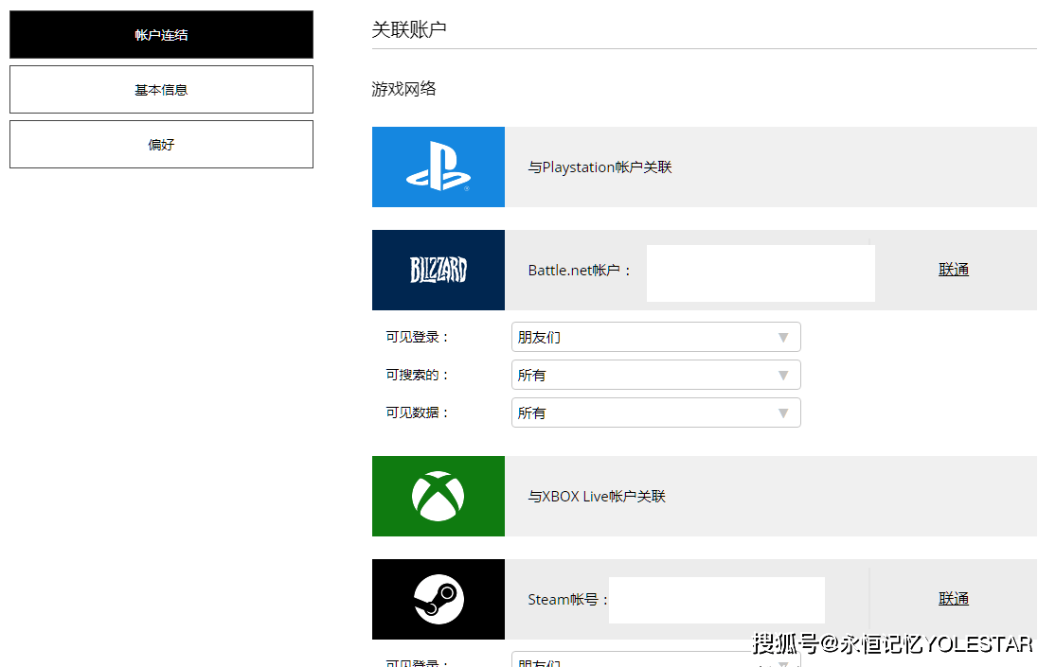This screenshot has height=667, width=1056.
Task: Open the 可见数据 dropdown showing 所有
Action: 656,412
